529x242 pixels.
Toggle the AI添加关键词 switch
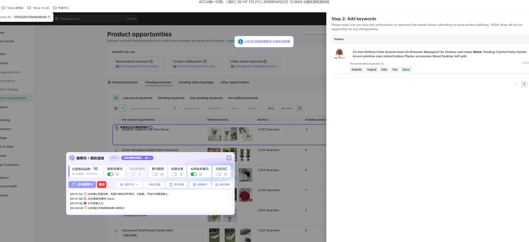(x=194, y=174)
